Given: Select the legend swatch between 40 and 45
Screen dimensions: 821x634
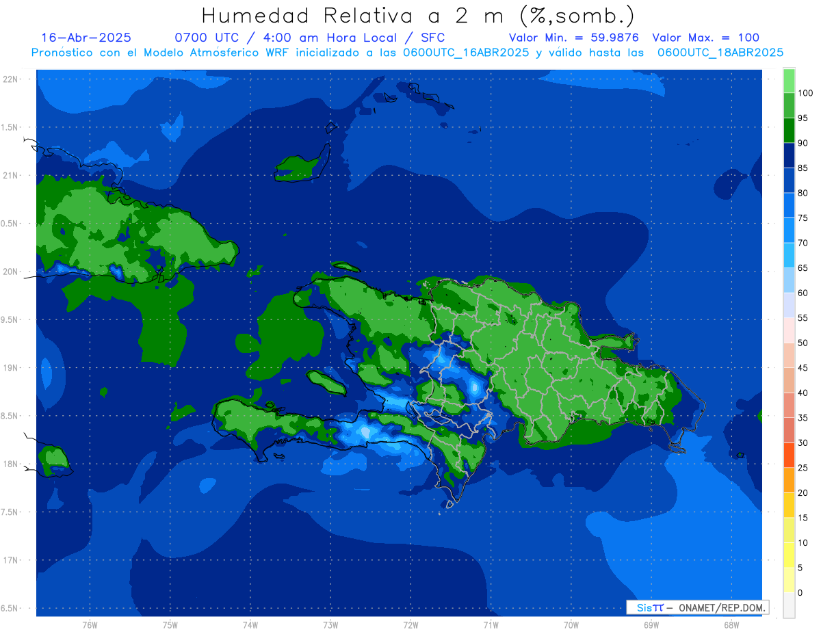Looking at the screenshot, I should (789, 380).
